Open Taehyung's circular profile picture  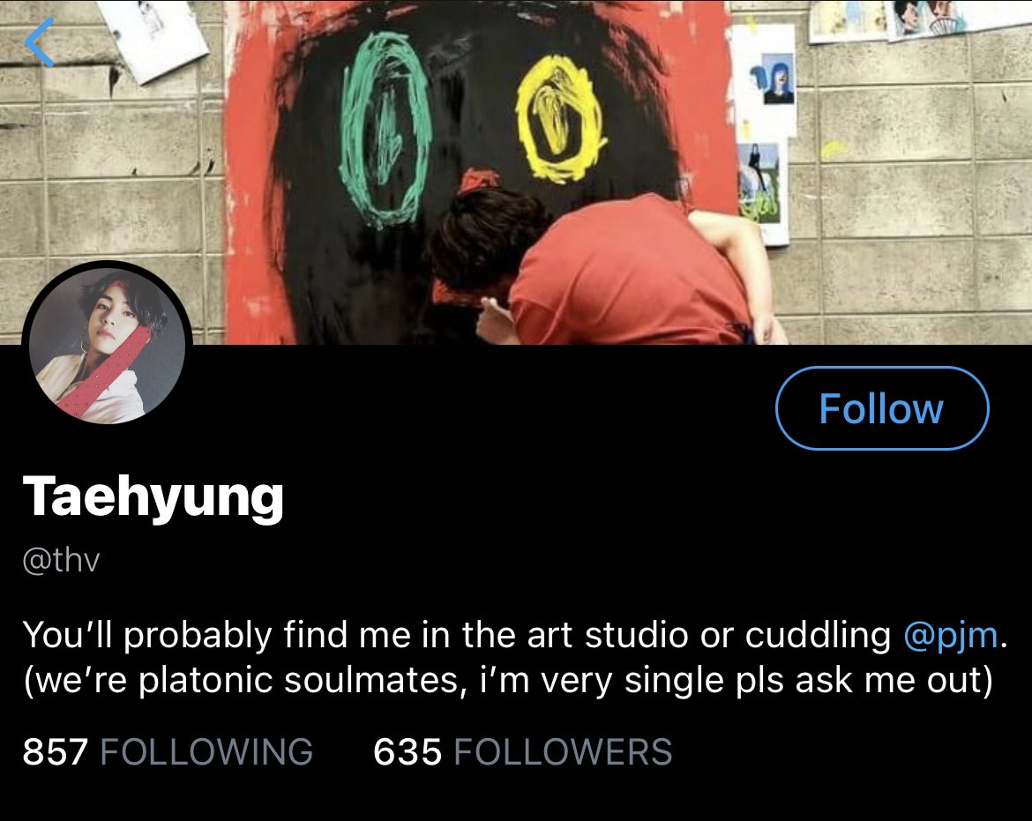tap(108, 346)
